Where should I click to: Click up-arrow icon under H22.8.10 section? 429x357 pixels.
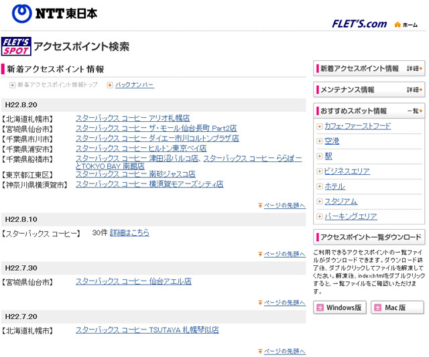point(260,255)
